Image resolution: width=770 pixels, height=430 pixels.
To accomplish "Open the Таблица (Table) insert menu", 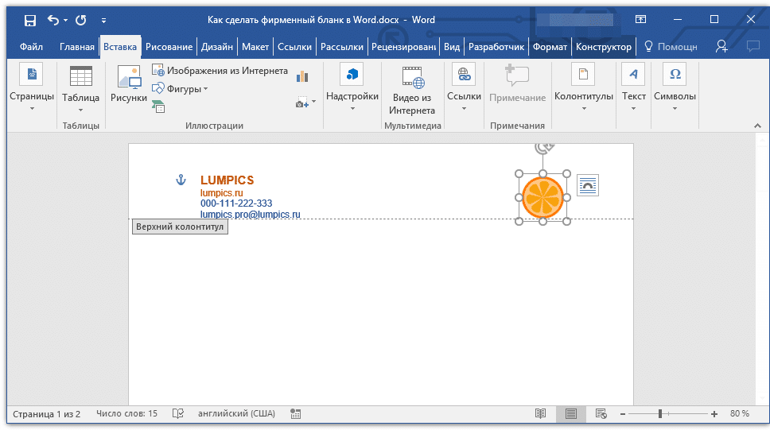I will point(80,86).
